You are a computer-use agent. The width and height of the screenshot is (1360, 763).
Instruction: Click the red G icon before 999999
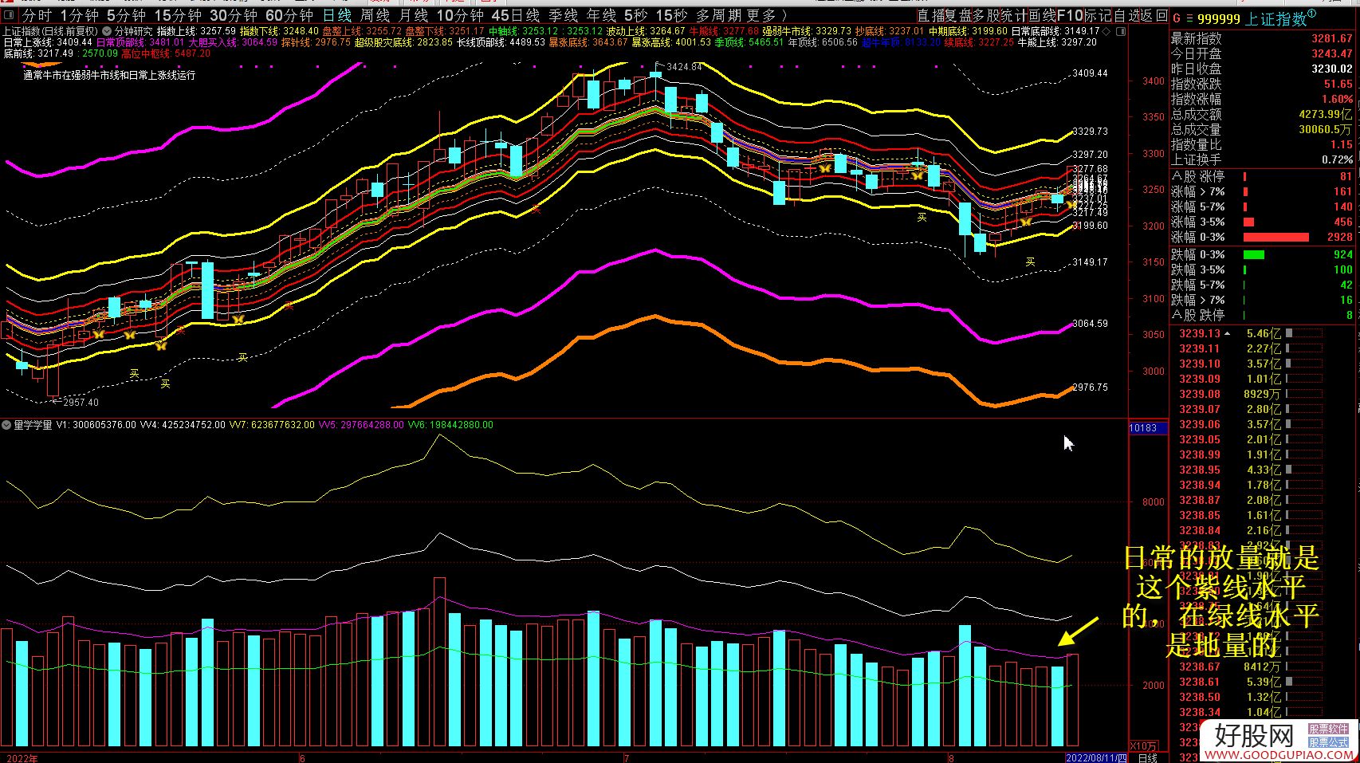[x=1177, y=18]
